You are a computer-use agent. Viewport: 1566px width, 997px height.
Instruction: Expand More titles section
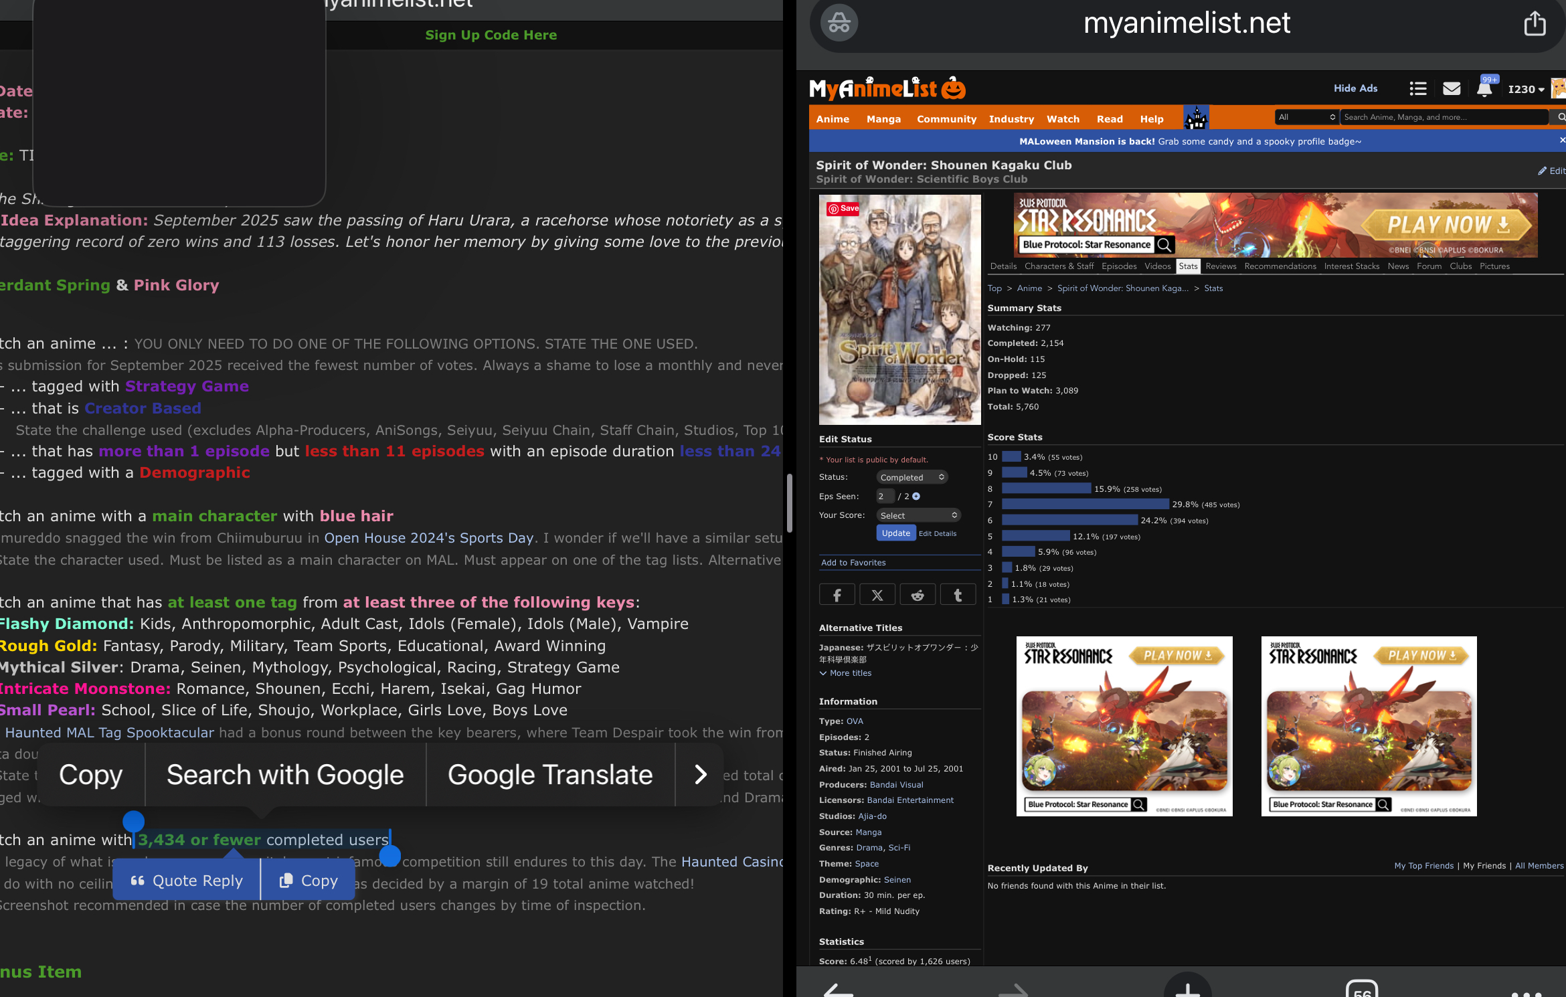[846, 673]
